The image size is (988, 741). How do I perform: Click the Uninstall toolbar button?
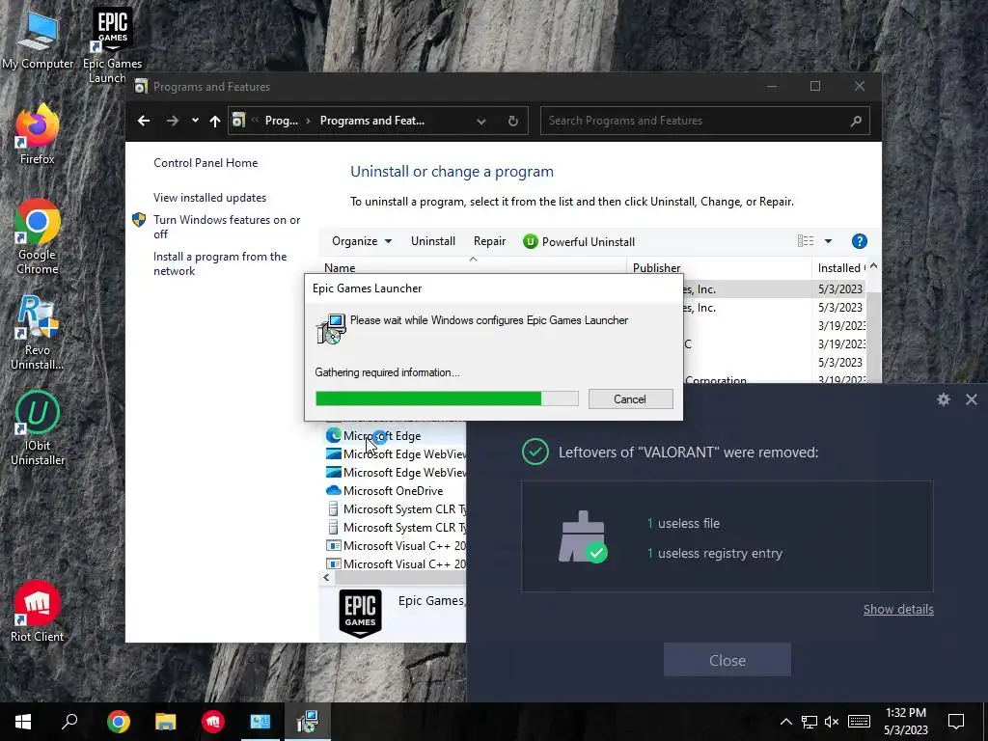click(x=433, y=241)
